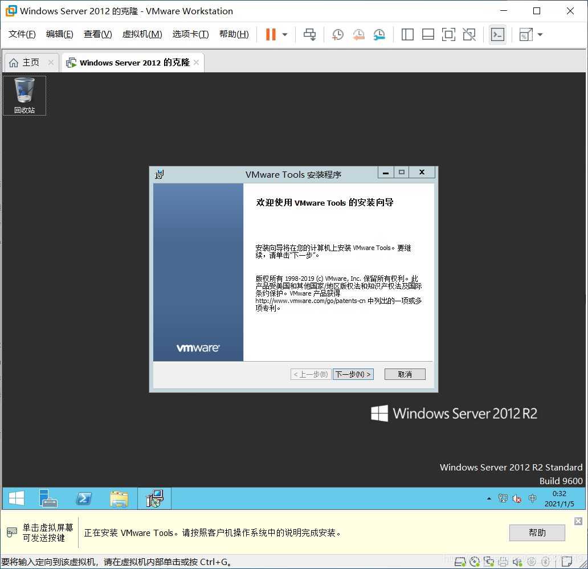Click the printer device status icon

(x=503, y=562)
